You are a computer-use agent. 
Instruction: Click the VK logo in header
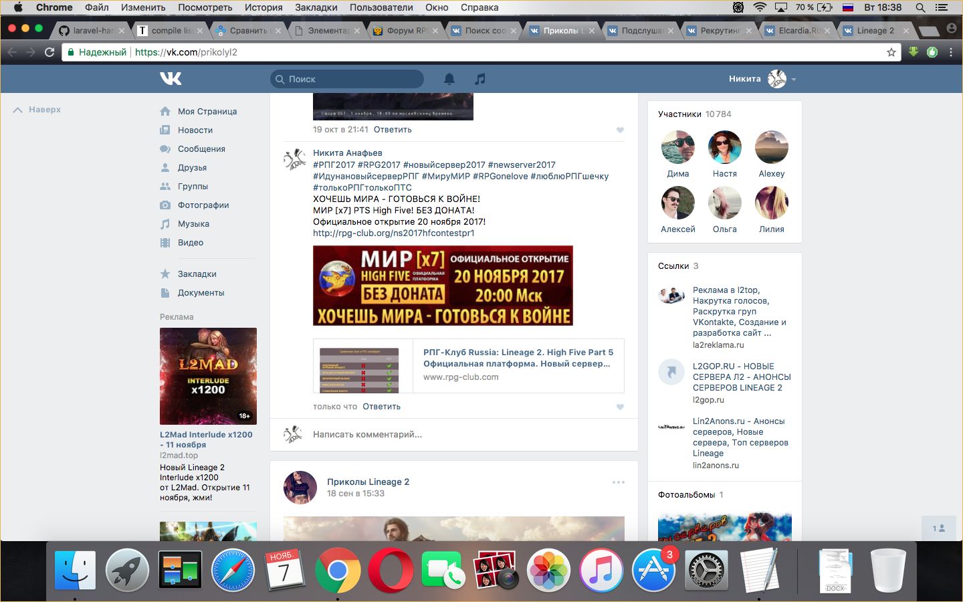(x=171, y=79)
